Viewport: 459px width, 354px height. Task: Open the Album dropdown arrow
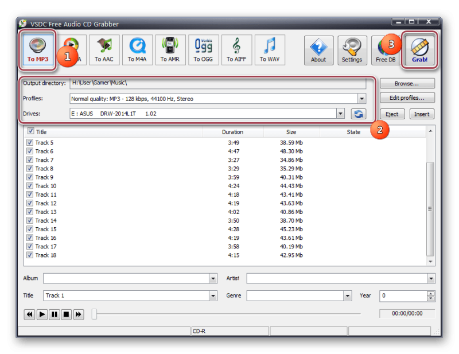coord(213,278)
